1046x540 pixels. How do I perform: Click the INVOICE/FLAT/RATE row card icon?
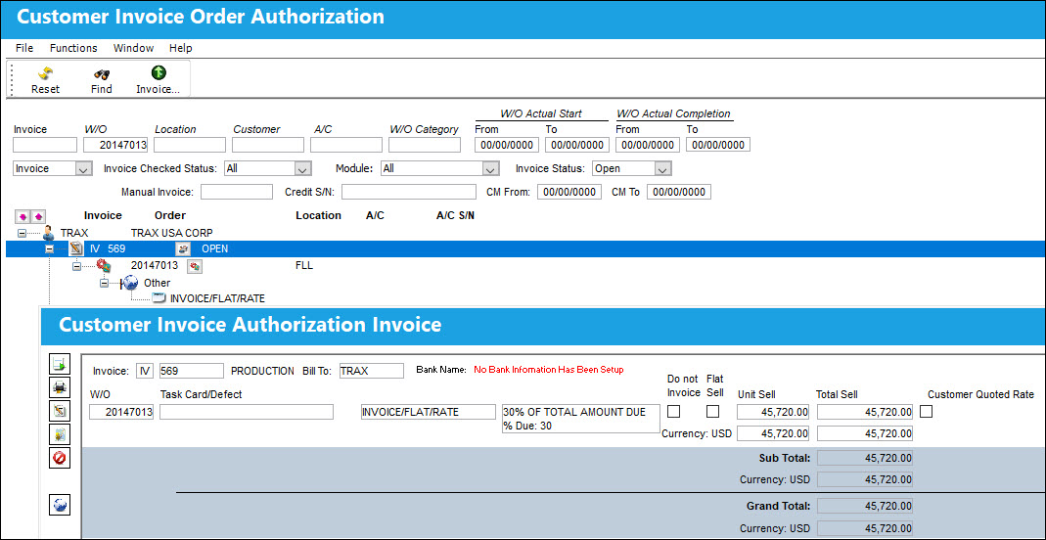click(159, 298)
